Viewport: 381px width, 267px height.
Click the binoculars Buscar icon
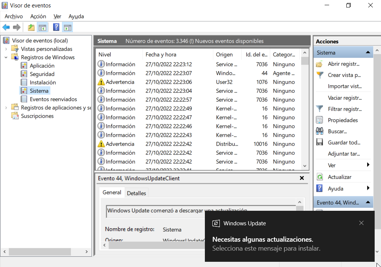[320, 131]
